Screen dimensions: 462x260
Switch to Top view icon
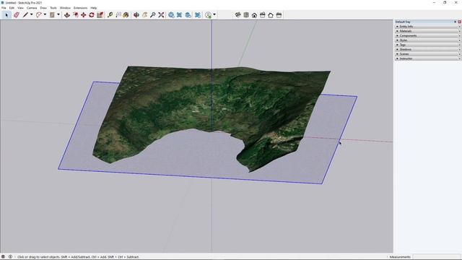(x=246, y=14)
